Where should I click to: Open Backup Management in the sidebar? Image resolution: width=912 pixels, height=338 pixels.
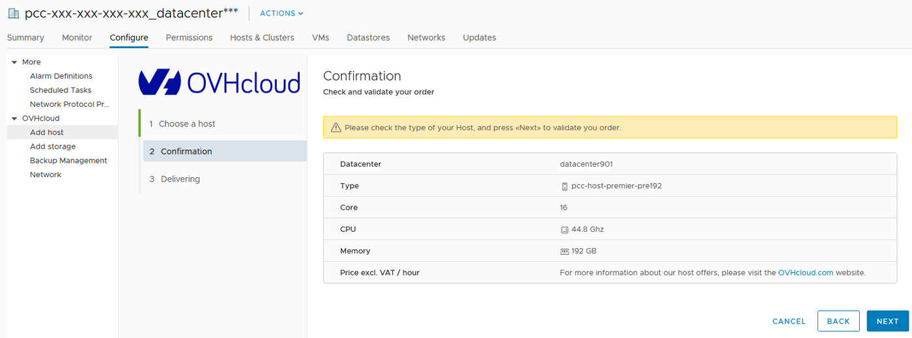pos(68,161)
